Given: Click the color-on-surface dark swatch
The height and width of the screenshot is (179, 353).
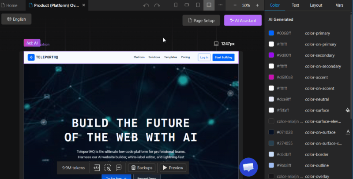Looking at the screenshot, I should point(271,132).
